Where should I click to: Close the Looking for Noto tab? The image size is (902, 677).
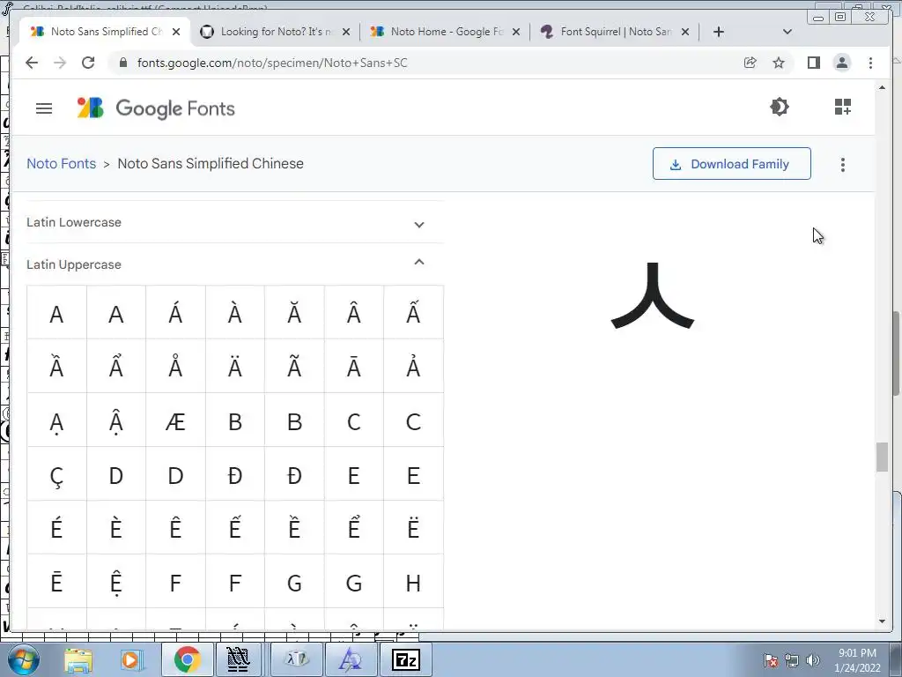click(x=345, y=33)
